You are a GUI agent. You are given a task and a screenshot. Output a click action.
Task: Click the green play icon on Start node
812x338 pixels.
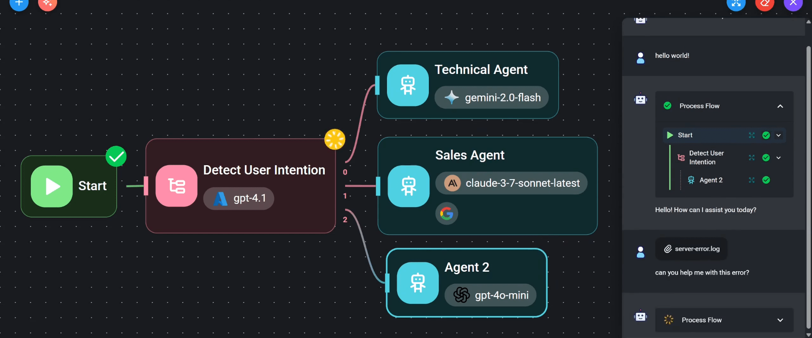click(x=52, y=186)
